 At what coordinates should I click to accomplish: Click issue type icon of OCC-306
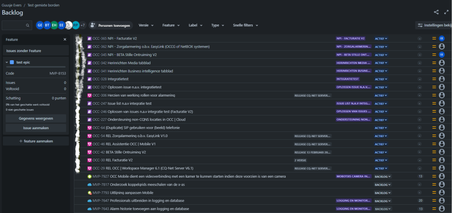pyautogui.click(x=90, y=95)
